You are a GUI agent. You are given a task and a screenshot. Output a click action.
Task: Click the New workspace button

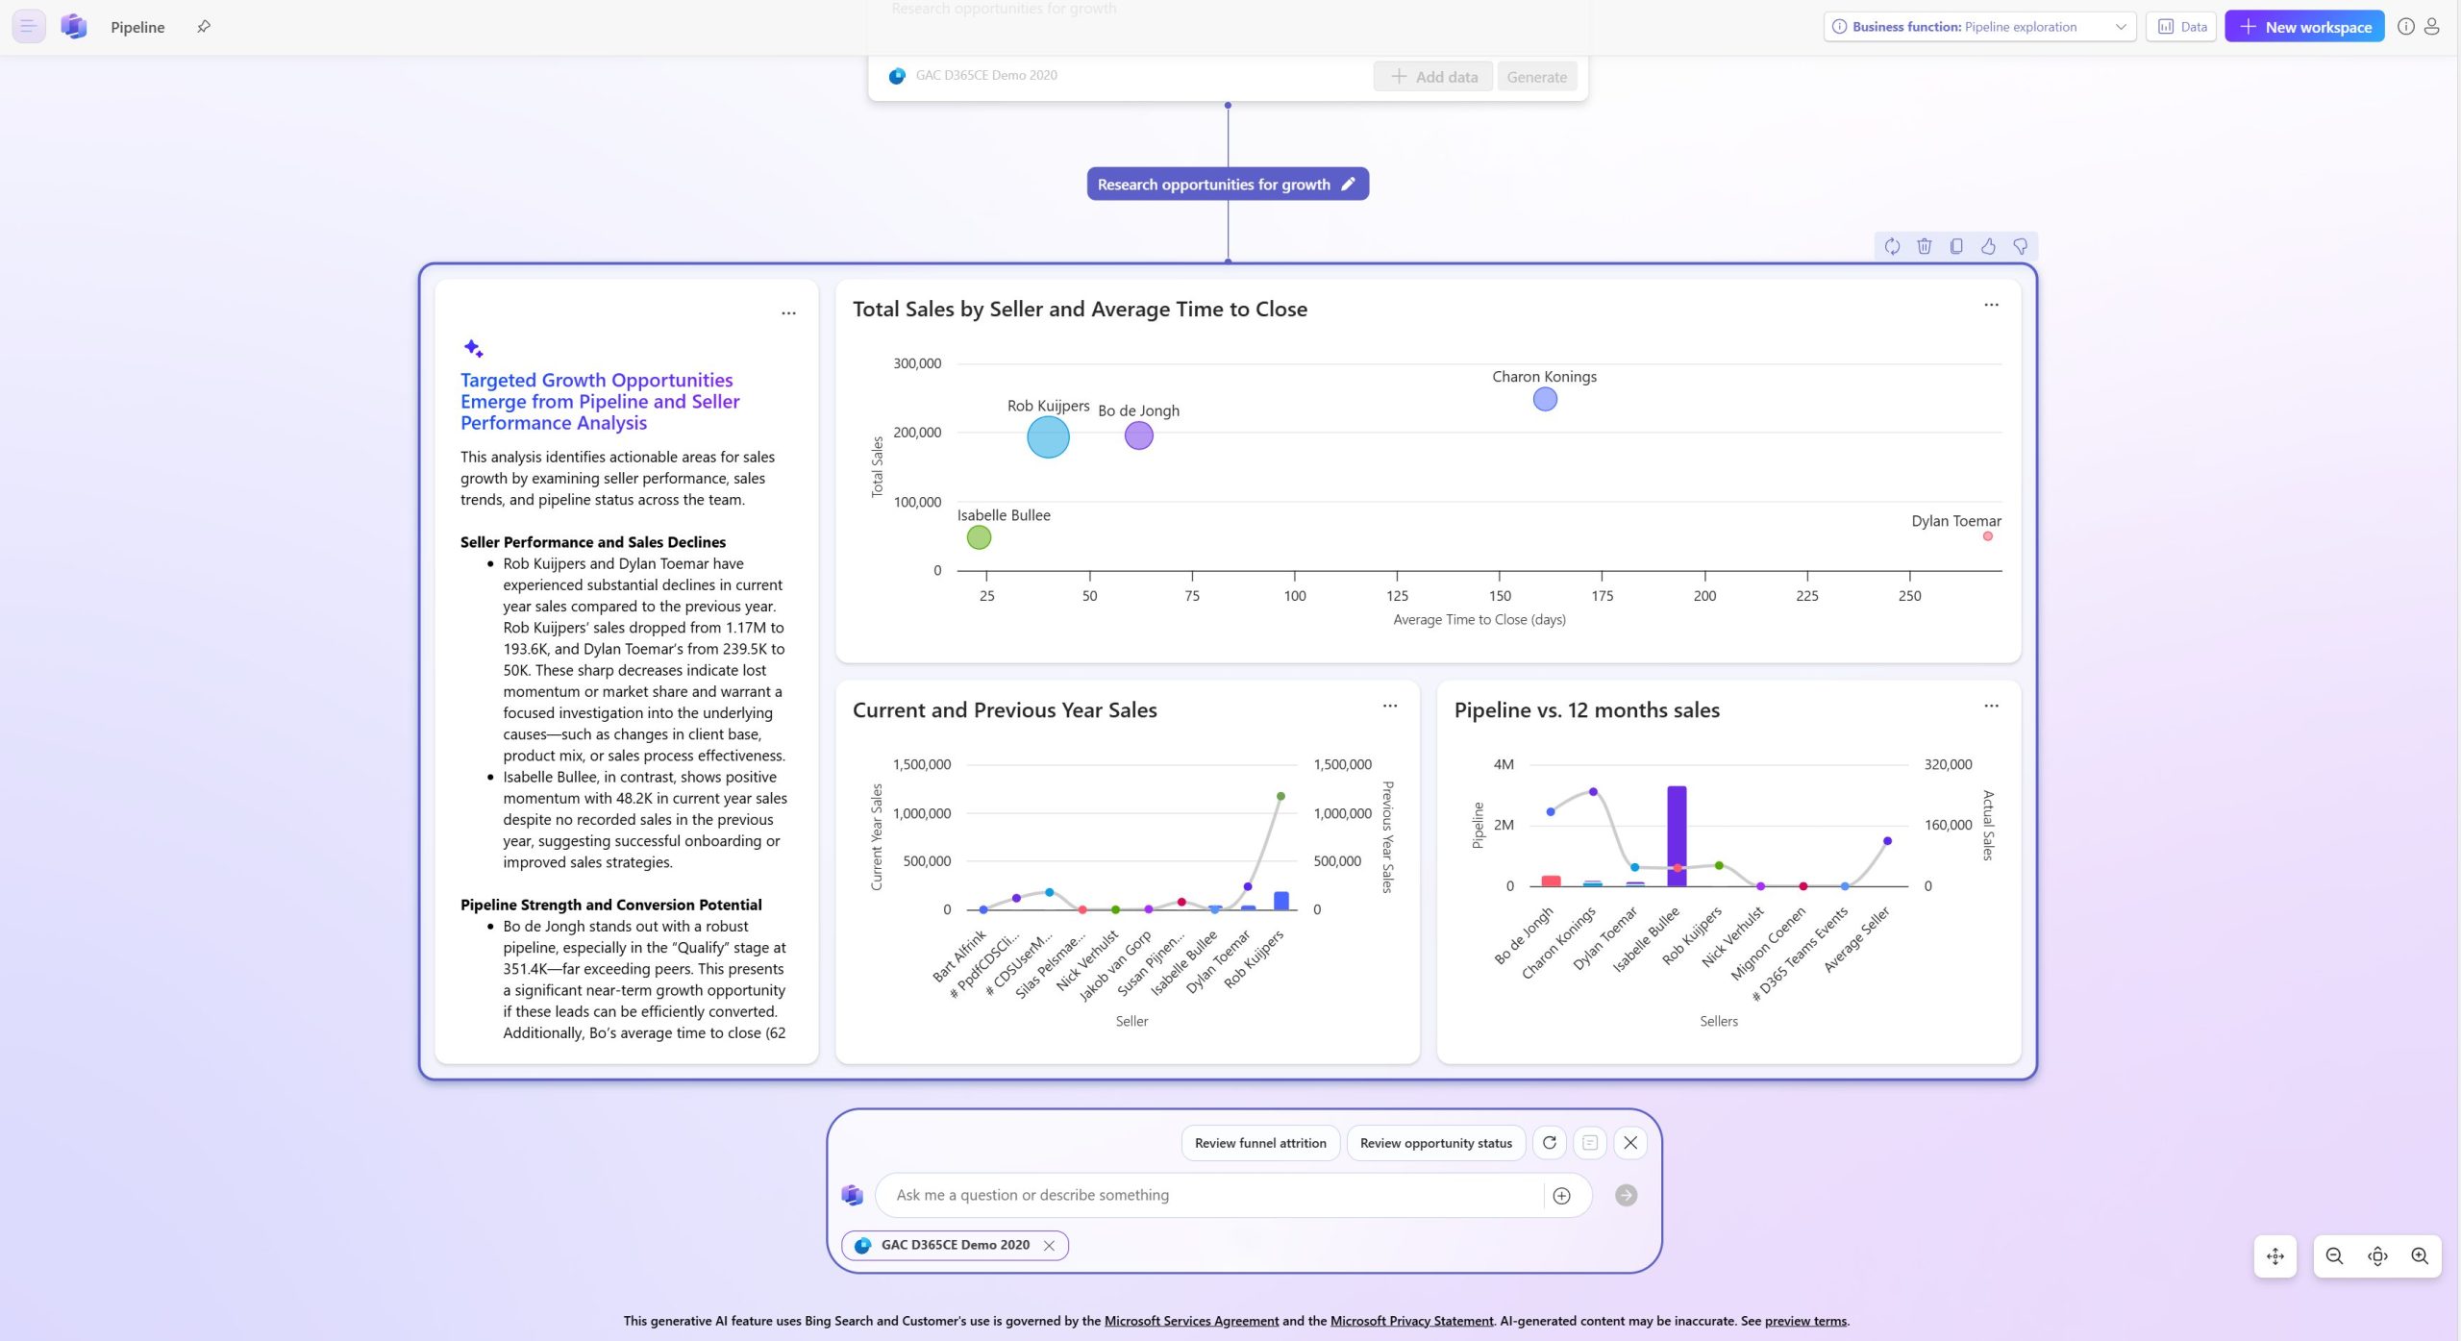[2304, 27]
